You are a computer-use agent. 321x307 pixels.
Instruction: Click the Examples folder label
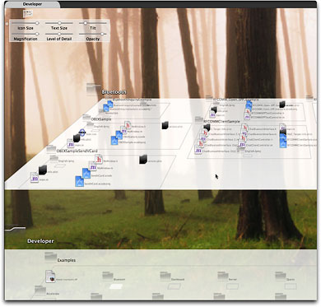click(x=66, y=260)
